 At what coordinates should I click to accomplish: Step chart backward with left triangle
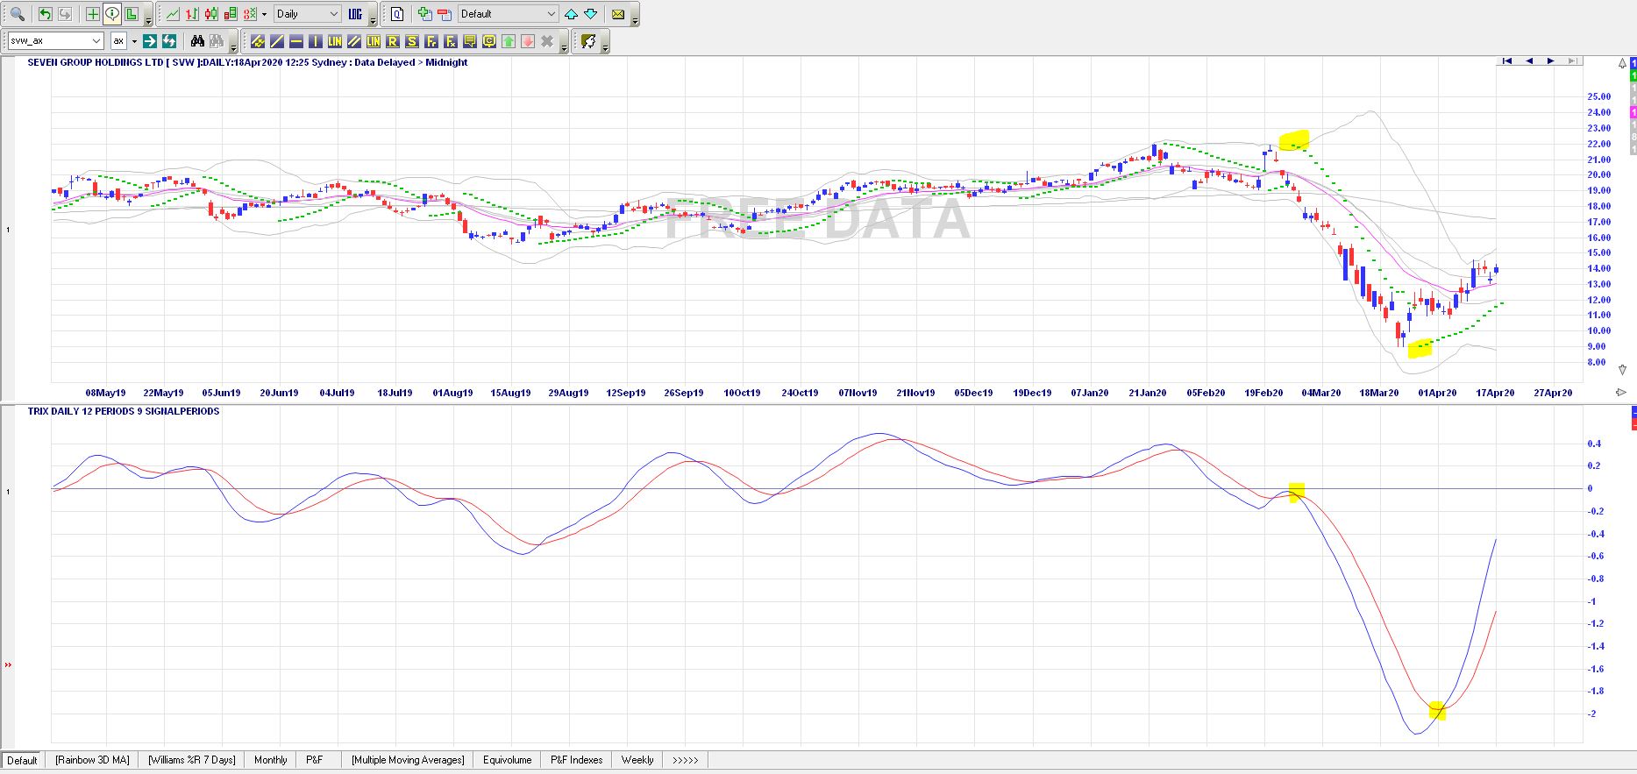(x=1529, y=60)
